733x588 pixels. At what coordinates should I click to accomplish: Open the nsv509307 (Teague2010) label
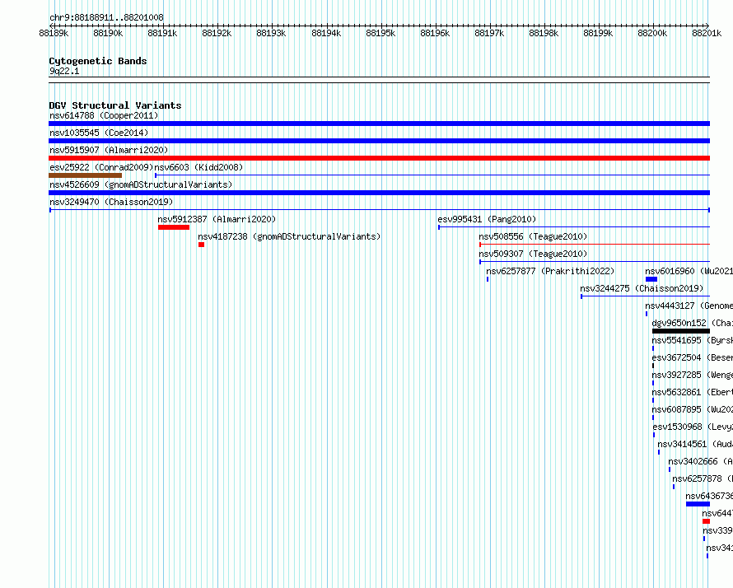coord(533,254)
